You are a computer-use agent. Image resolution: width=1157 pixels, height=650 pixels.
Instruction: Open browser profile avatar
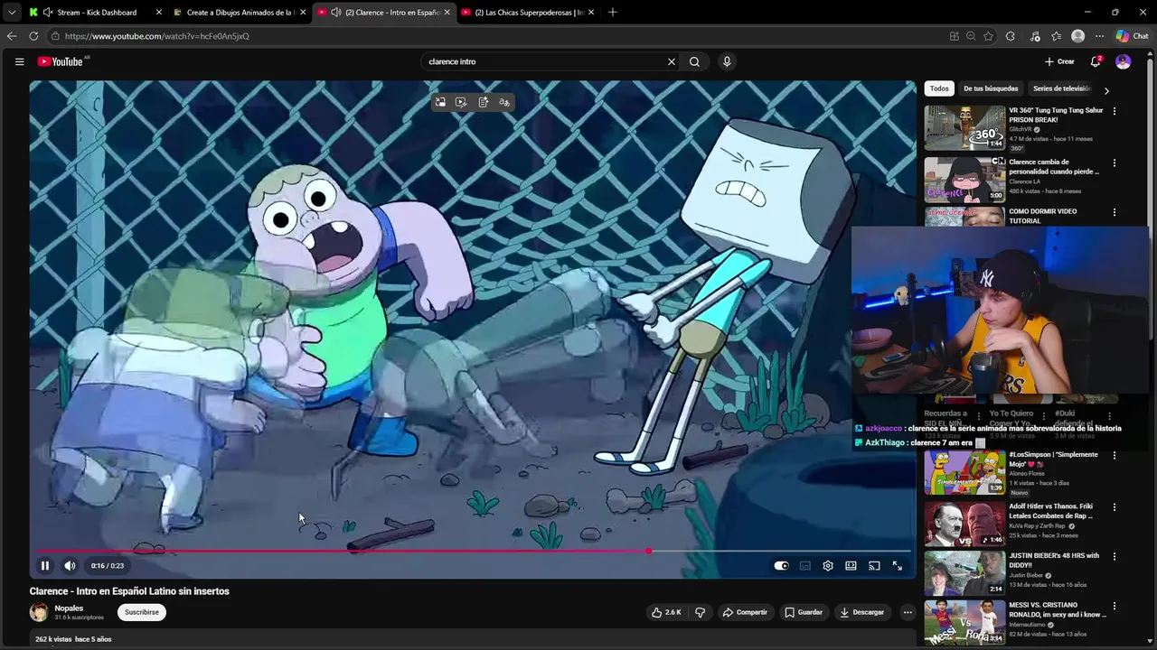(x=1077, y=36)
